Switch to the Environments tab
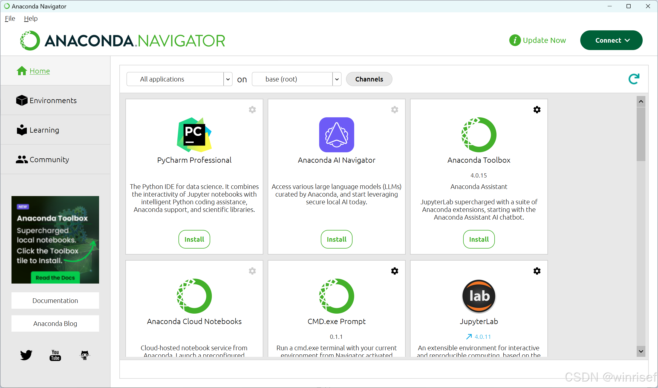The height and width of the screenshot is (388, 658). tap(53, 101)
